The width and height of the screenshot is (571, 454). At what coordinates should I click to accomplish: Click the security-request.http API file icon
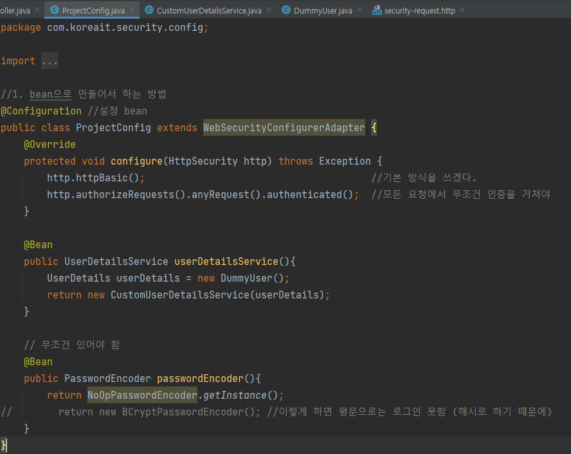click(377, 10)
